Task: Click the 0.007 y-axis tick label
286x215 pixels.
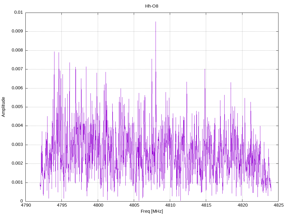Action: click(17, 69)
